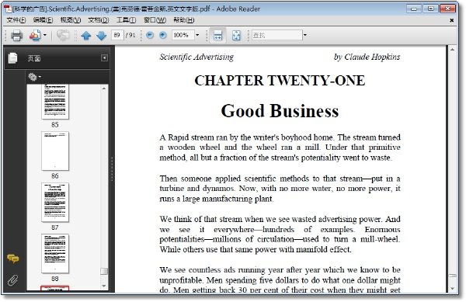Toggle the Pages panel icon
Image resolution: width=466 pixels, height=302 pixels.
12,58
